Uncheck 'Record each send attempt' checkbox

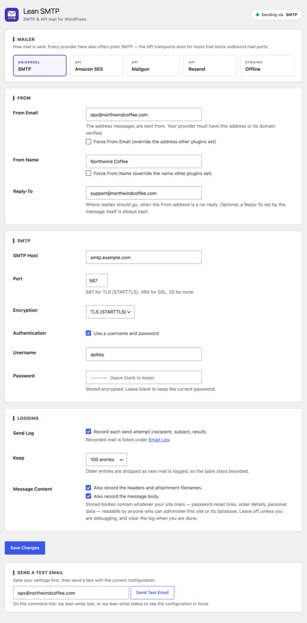tap(89, 431)
